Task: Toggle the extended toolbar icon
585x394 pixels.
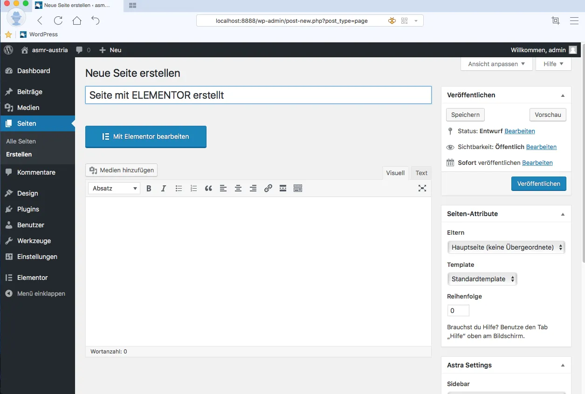Action: (x=298, y=188)
